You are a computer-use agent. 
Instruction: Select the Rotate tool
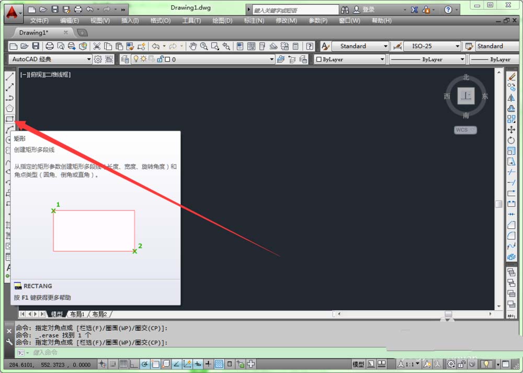coord(511,140)
